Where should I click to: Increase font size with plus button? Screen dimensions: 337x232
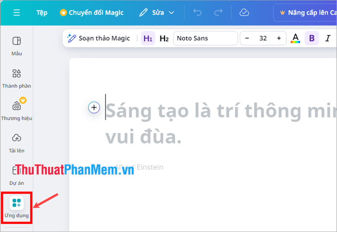point(279,38)
